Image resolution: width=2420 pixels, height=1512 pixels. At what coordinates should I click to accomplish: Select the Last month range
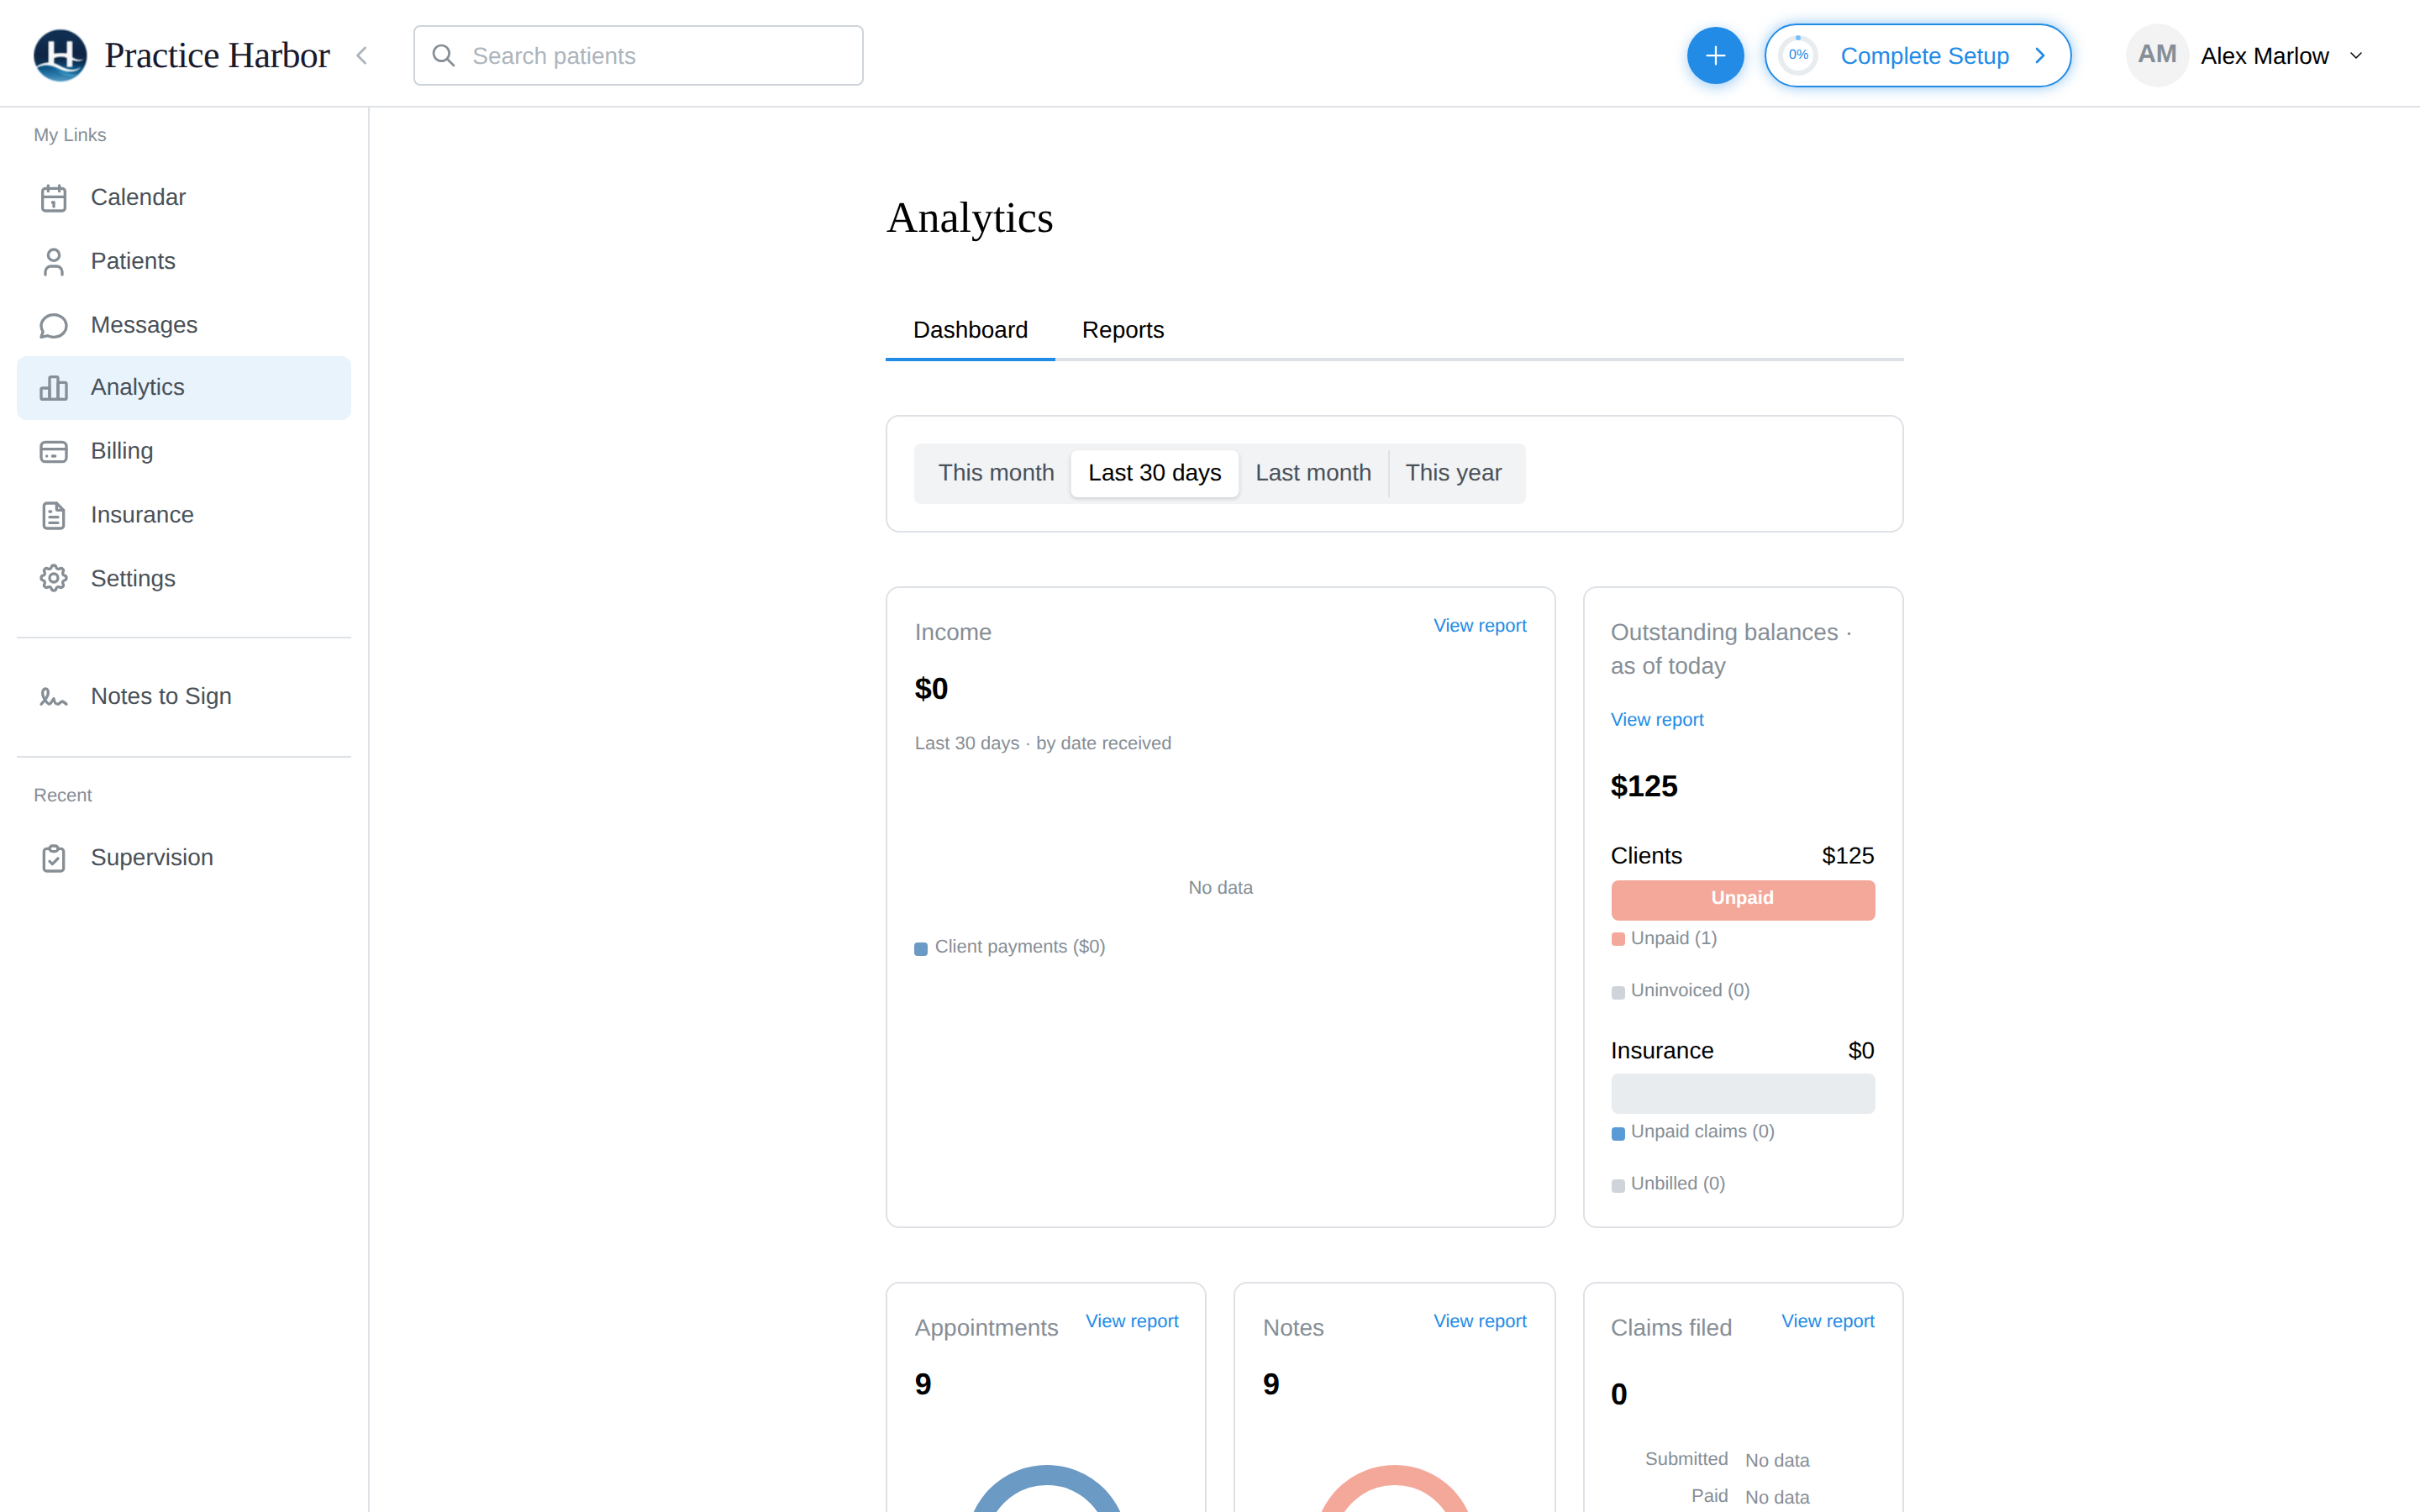coord(1313,473)
